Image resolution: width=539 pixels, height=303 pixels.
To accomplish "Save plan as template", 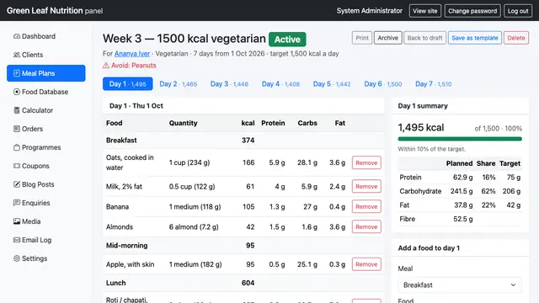I will click(x=475, y=38).
